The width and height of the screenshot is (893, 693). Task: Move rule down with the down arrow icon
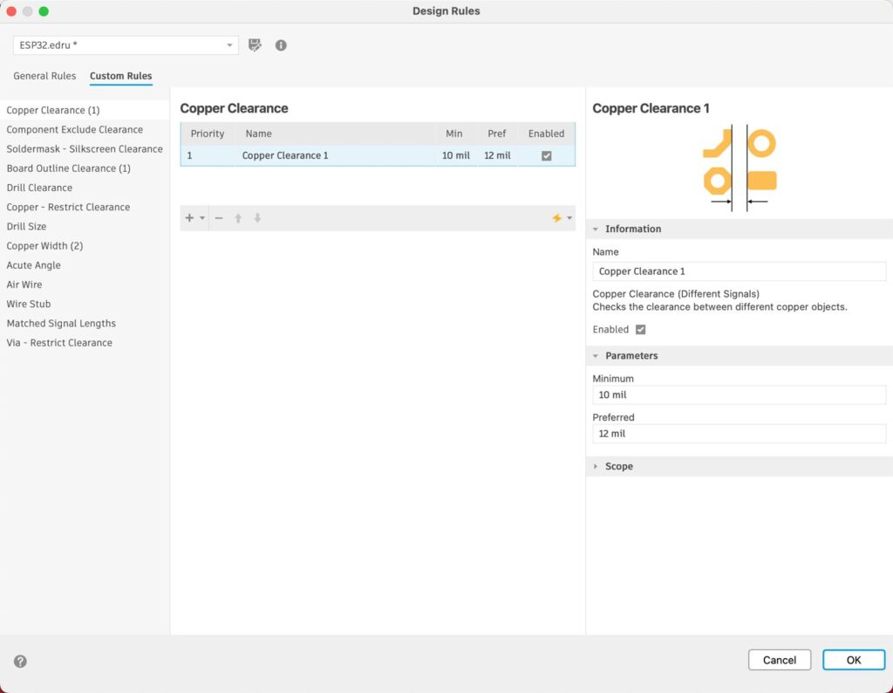coord(257,217)
